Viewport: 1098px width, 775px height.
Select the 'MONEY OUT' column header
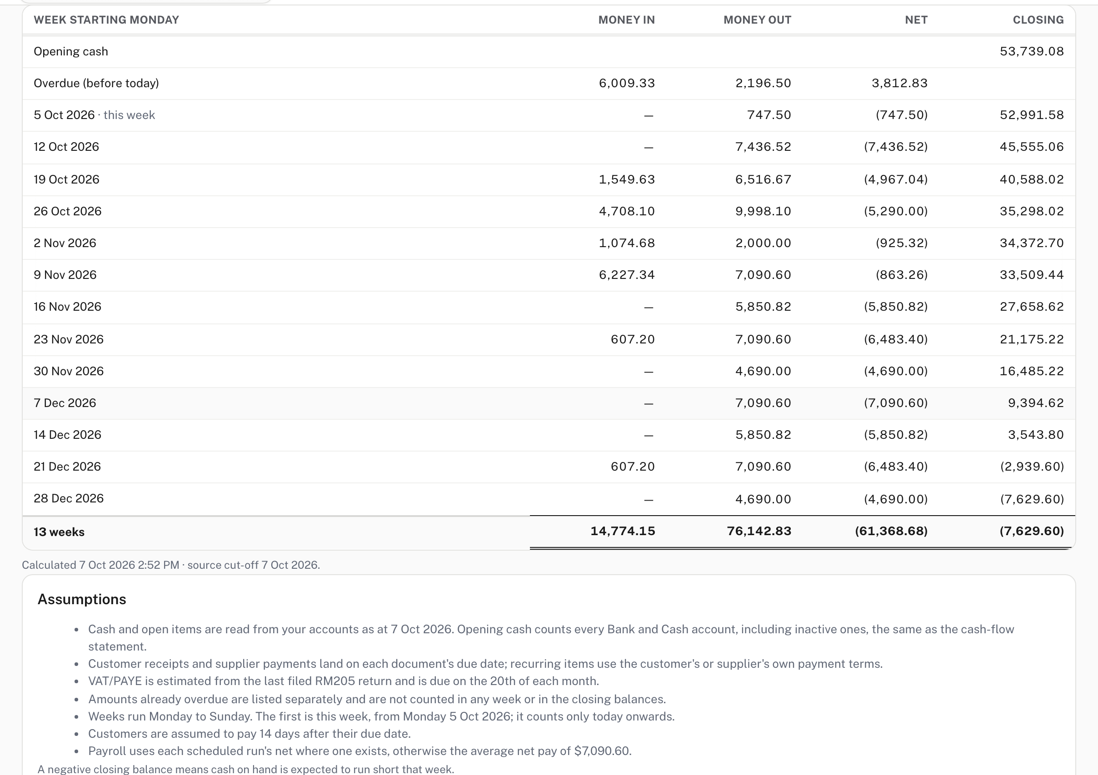tap(757, 20)
